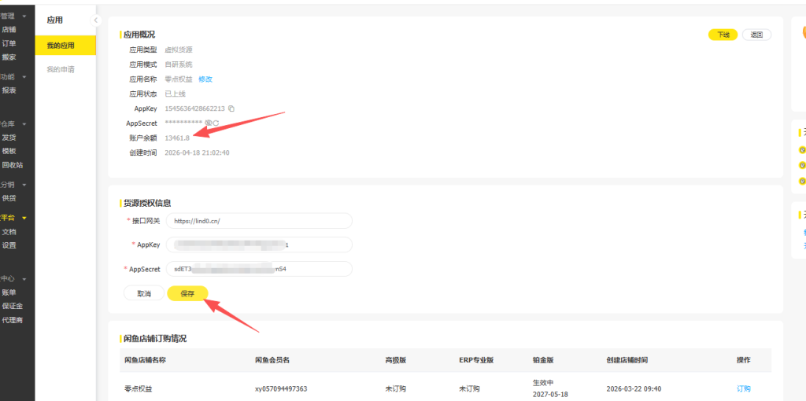Go to 回收站 in sidebar
The height and width of the screenshot is (401, 806).
coord(13,165)
